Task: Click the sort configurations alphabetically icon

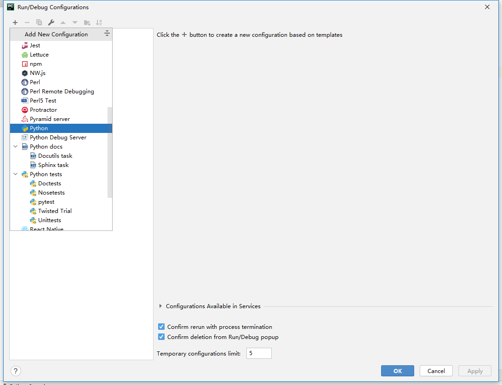Action: [x=99, y=23]
